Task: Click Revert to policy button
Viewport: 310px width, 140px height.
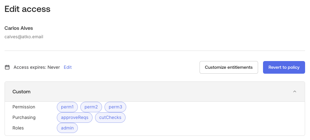Action: [x=284, y=67]
